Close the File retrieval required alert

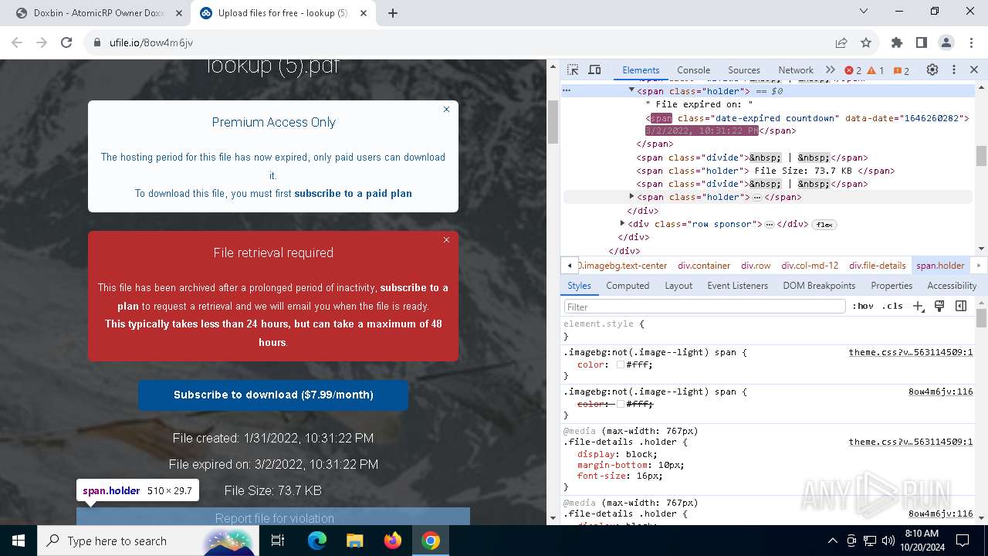446,240
